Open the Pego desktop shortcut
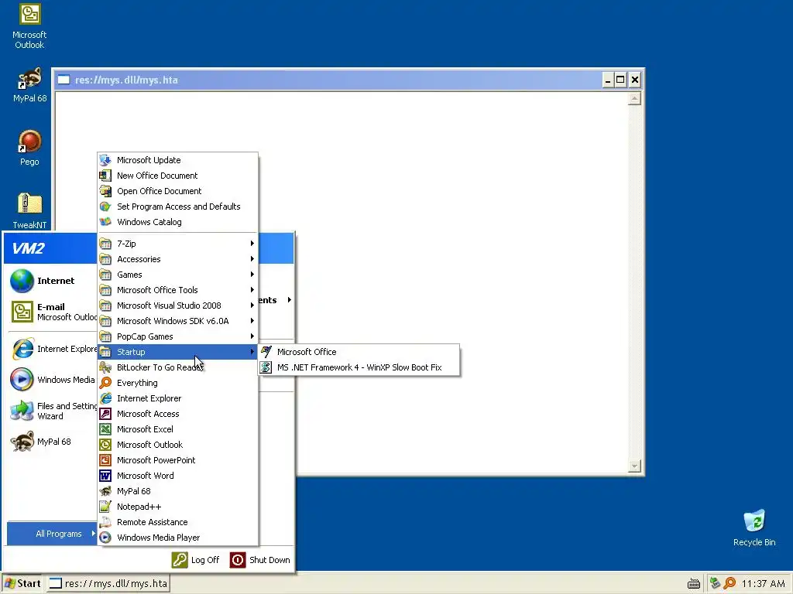The height and width of the screenshot is (594, 793). pos(29,148)
